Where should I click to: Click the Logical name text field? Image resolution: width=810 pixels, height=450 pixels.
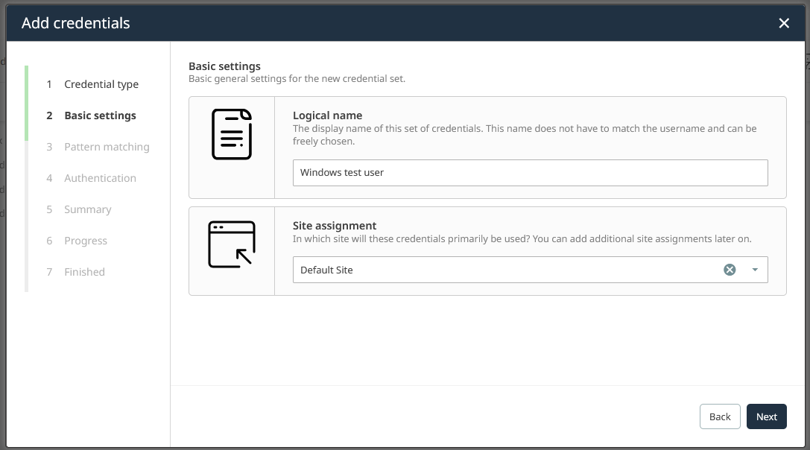click(x=530, y=172)
